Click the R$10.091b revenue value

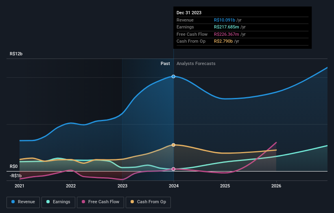[x=225, y=20]
